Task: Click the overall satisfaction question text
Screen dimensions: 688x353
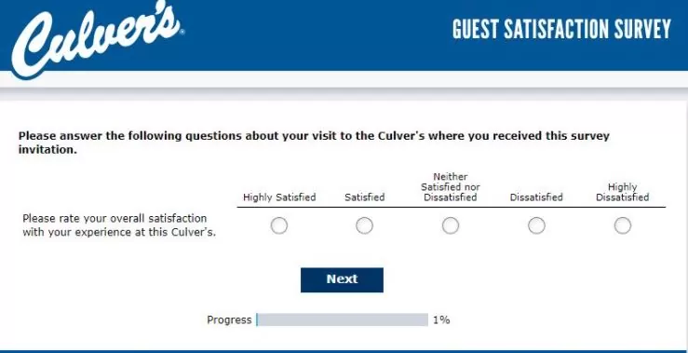Action: (119, 225)
